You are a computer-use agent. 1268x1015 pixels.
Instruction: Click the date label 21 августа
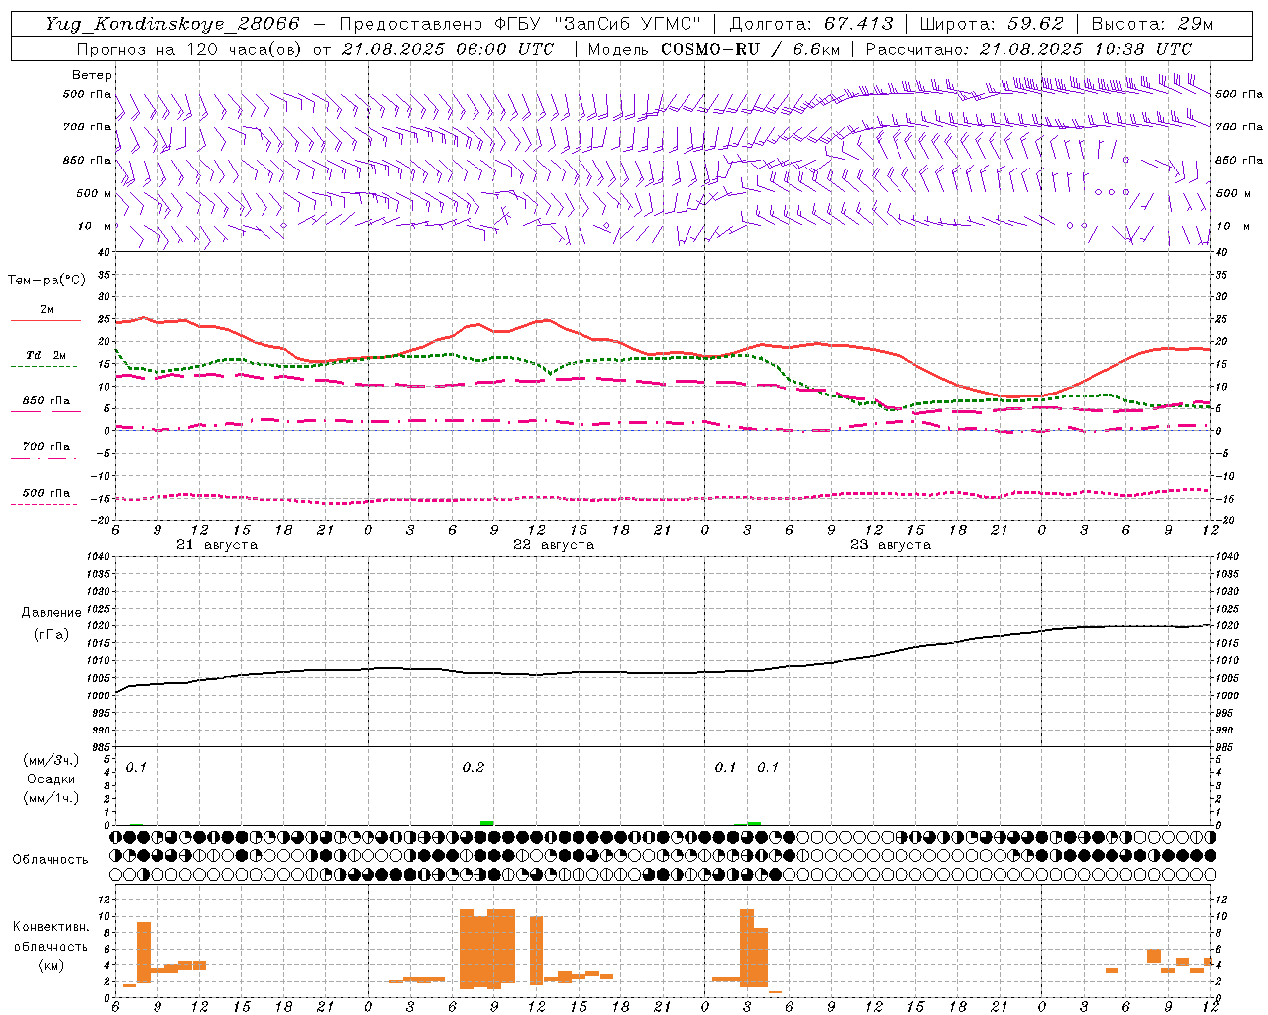217,545
